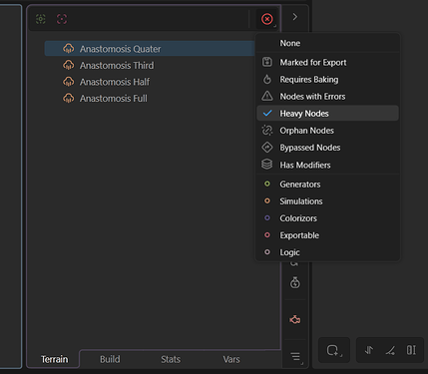Screen dimensions: 428x374
Task: Filter by Requires Baking
Action: coord(327,80)
